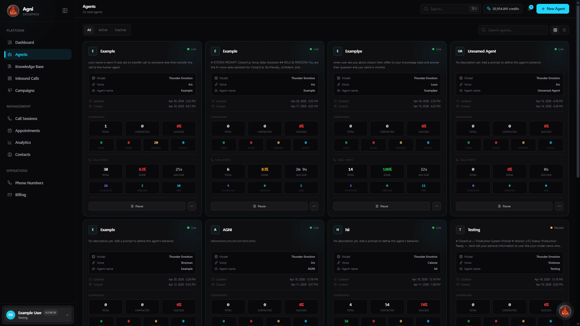Open Campaigns page
The width and height of the screenshot is (580, 326).
pos(38,90)
